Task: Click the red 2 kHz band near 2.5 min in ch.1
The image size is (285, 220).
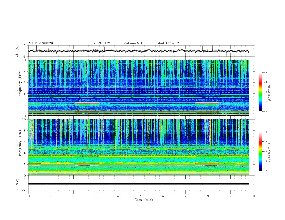Action: point(87,104)
